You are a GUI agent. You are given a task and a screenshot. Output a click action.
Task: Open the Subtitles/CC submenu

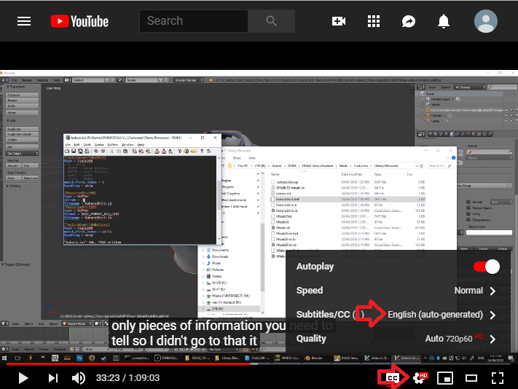396,315
